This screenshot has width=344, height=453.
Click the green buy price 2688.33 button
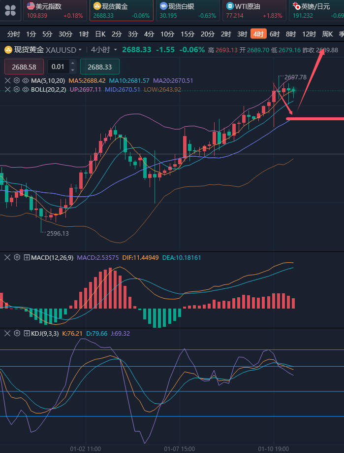click(100, 67)
